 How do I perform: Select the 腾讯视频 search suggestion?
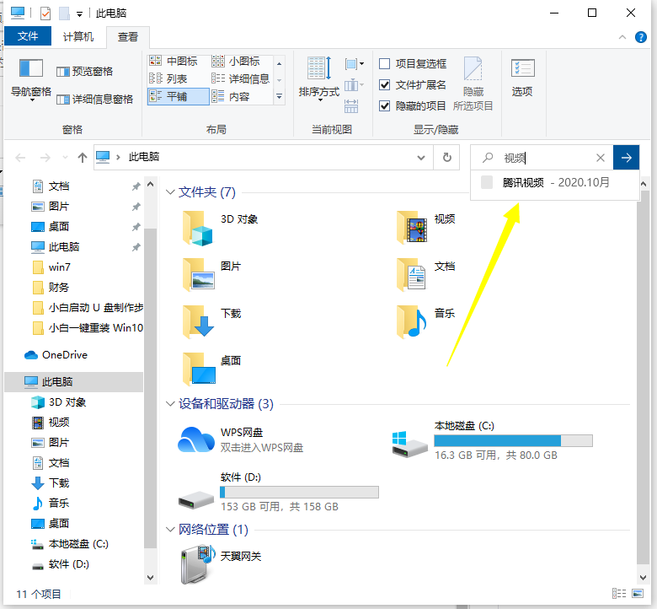(523, 182)
